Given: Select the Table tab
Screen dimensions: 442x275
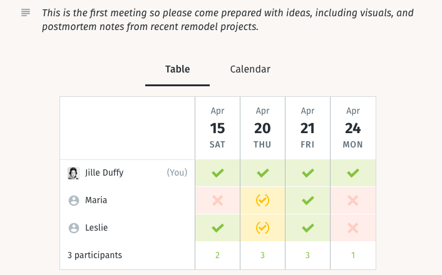Looking at the screenshot, I should tap(177, 69).
